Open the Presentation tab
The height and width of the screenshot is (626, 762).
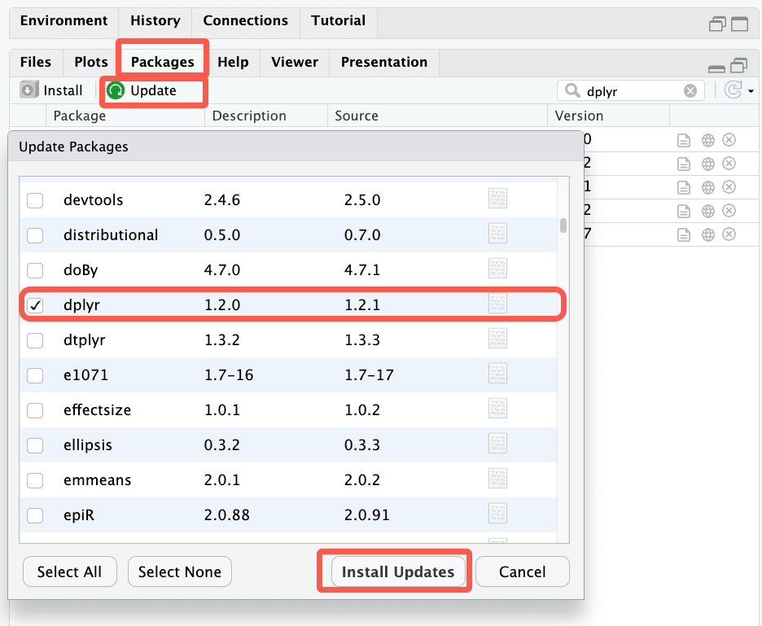[384, 62]
